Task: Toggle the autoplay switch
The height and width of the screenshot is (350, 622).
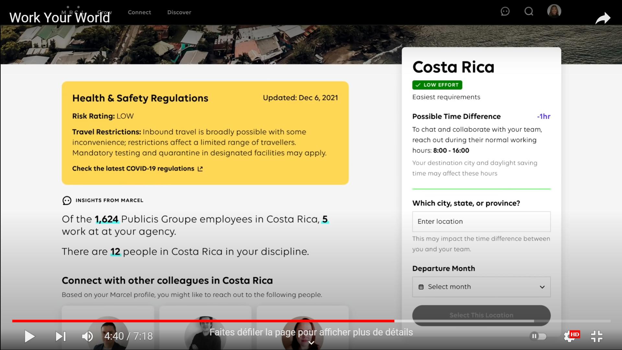Action: pyautogui.click(x=538, y=336)
